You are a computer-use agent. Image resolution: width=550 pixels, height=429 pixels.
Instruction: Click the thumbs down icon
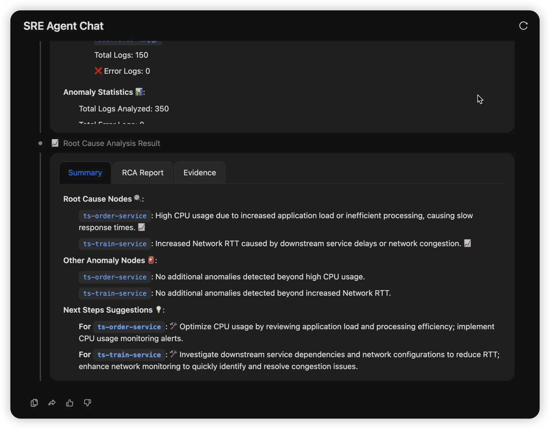point(88,403)
